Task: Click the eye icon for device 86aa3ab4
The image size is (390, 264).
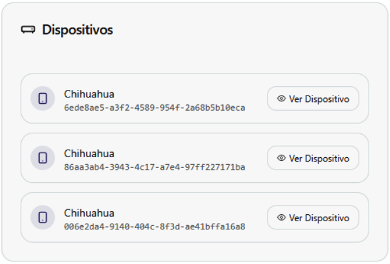Action: [x=281, y=158]
